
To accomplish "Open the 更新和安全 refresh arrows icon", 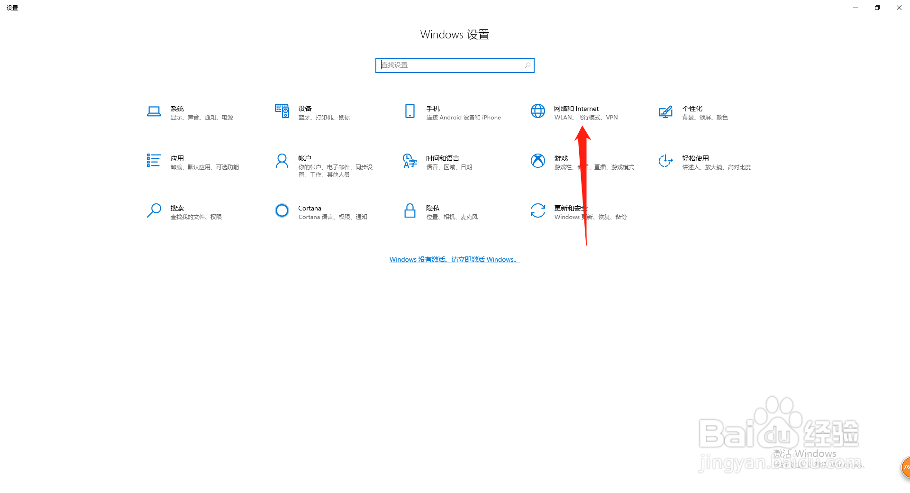I will point(538,210).
